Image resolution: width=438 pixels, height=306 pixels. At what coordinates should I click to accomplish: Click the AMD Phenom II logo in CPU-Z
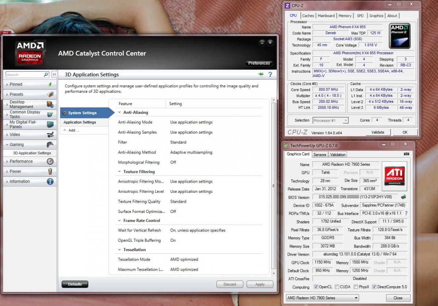tap(400, 36)
